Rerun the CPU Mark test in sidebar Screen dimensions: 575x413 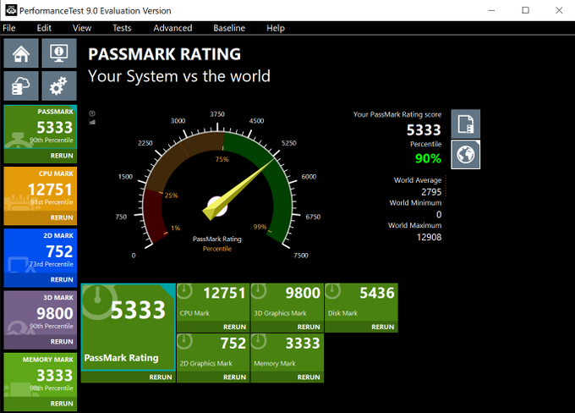pyautogui.click(x=62, y=218)
